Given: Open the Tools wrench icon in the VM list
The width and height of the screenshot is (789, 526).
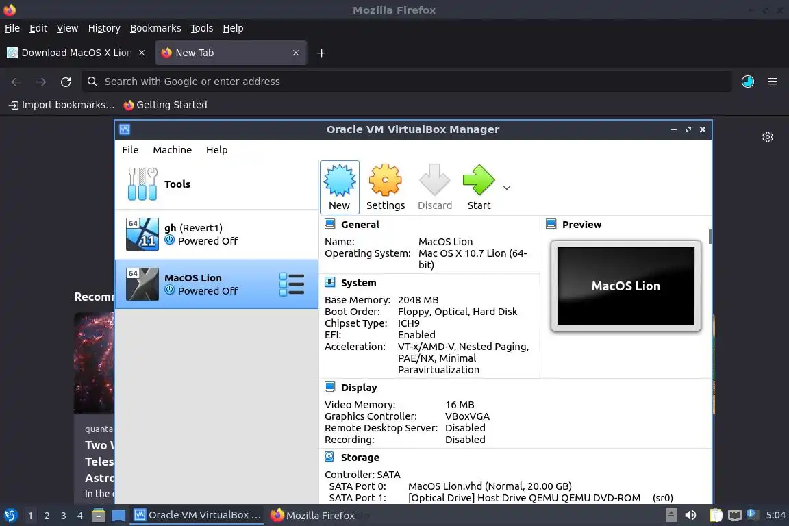Looking at the screenshot, I should (142, 184).
